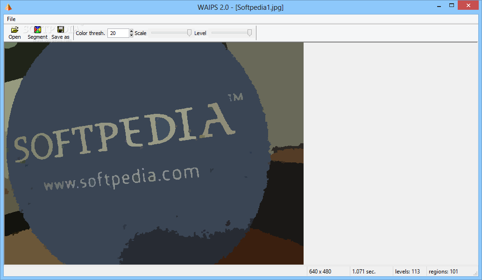Image resolution: width=482 pixels, height=280 pixels.
Task: Maximize the WAIPS window
Action: click(452, 6)
